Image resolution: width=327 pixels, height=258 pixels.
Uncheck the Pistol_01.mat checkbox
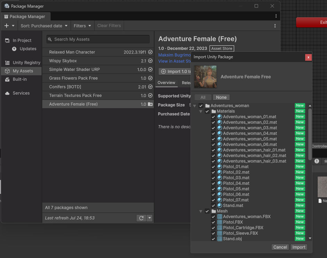(x=213, y=167)
